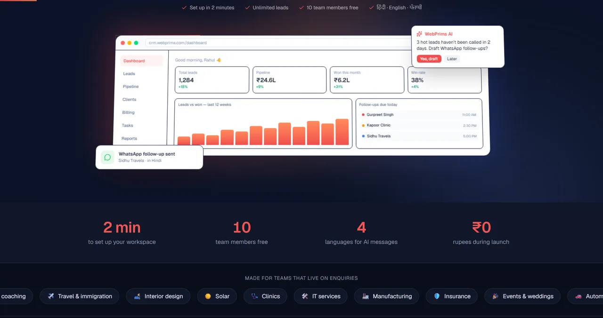Select the Interior design chip
This screenshot has height=318, width=603.
tap(158, 296)
